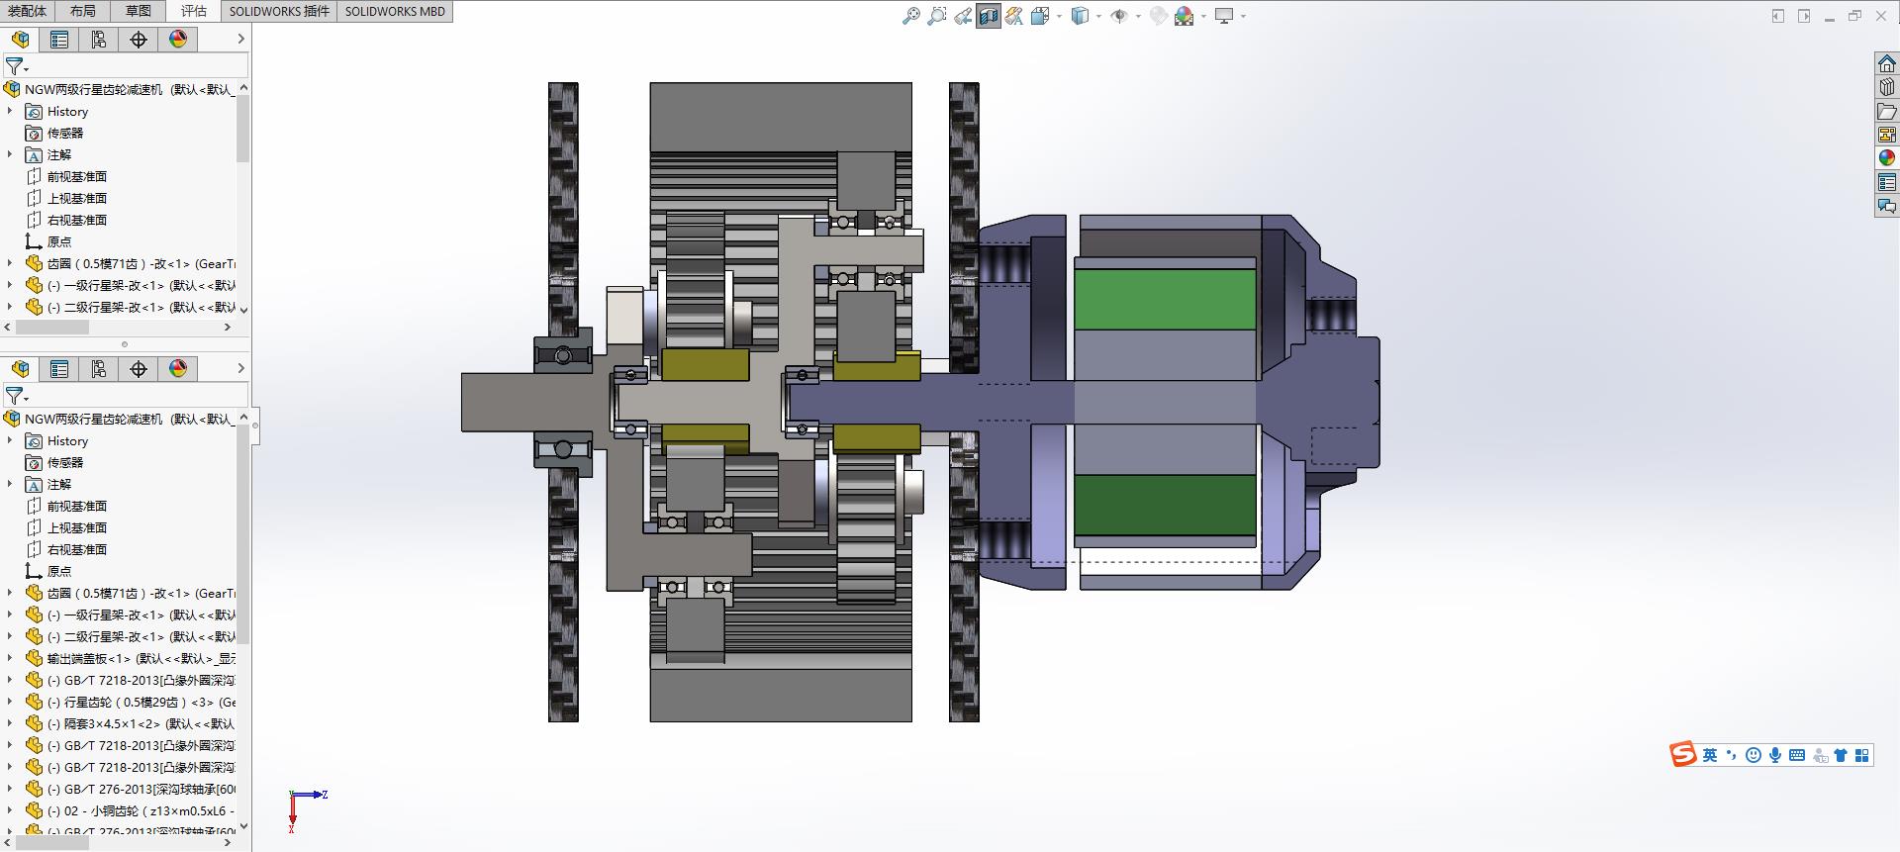1900x852 pixels.
Task: Open PropertyManager tab in the lower panel
Action: click(x=59, y=369)
